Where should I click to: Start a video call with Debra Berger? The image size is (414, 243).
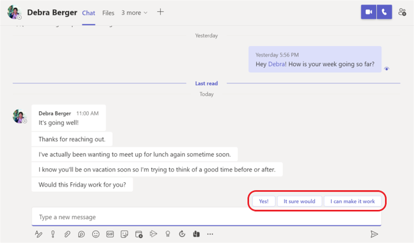(x=369, y=12)
